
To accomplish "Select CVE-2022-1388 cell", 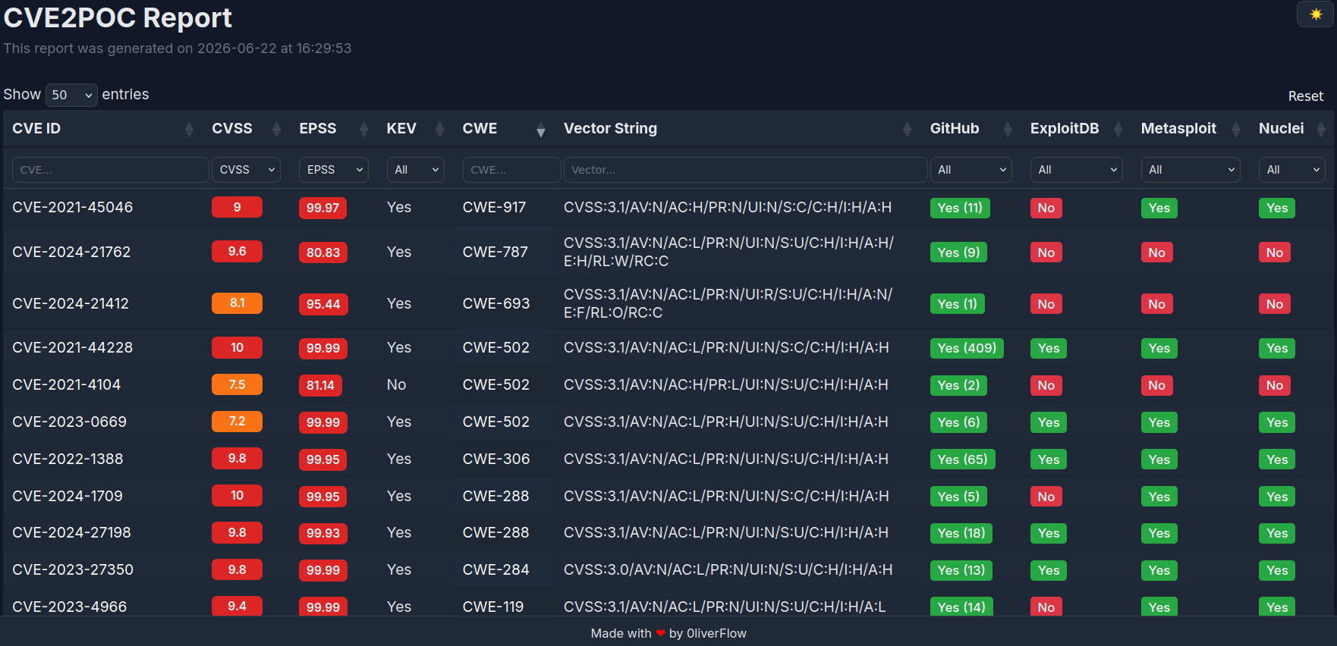I will [68, 459].
